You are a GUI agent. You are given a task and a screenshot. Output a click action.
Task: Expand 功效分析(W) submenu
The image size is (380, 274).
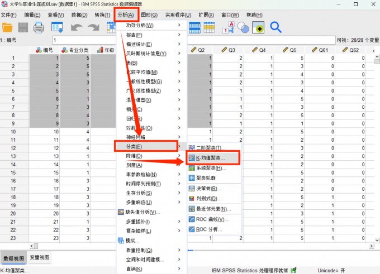click(151, 25)
